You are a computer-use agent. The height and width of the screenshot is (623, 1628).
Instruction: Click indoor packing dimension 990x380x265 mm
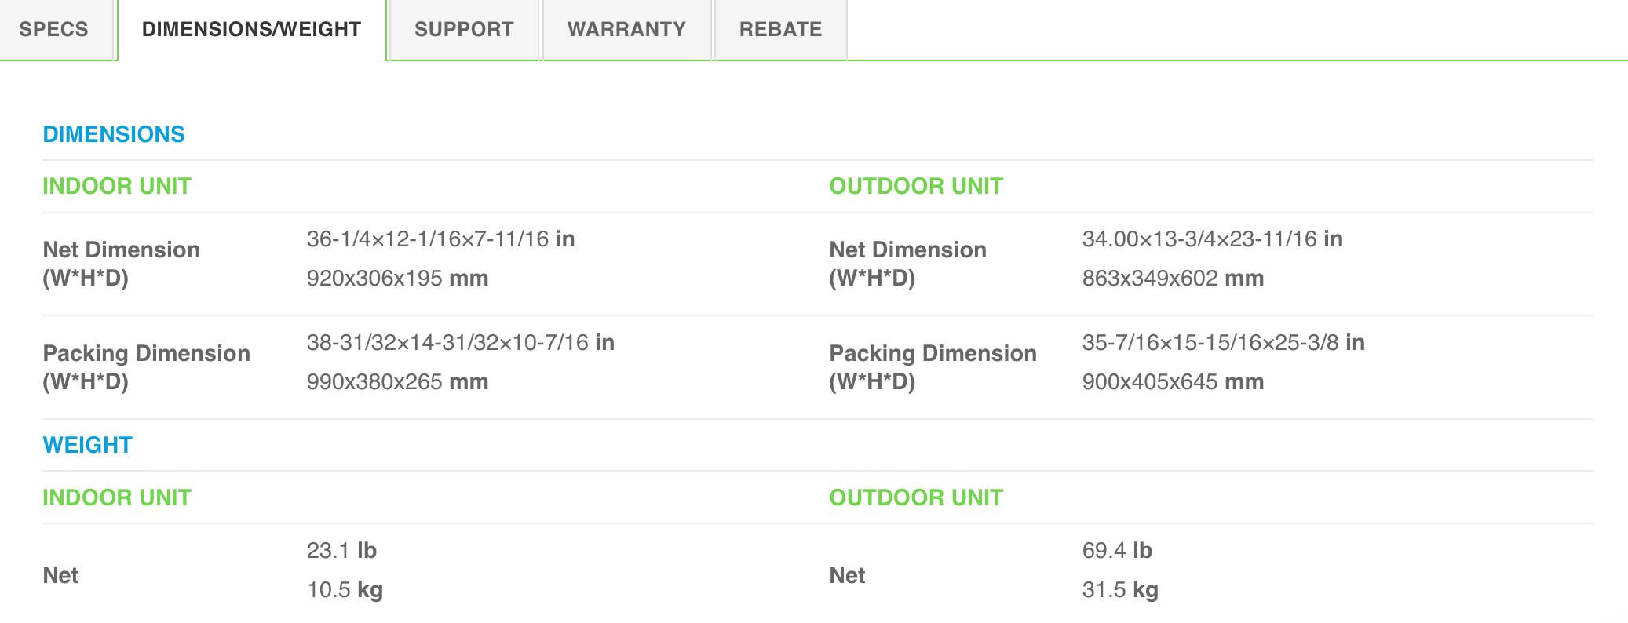pyautogui.click(x=397, y=382)
